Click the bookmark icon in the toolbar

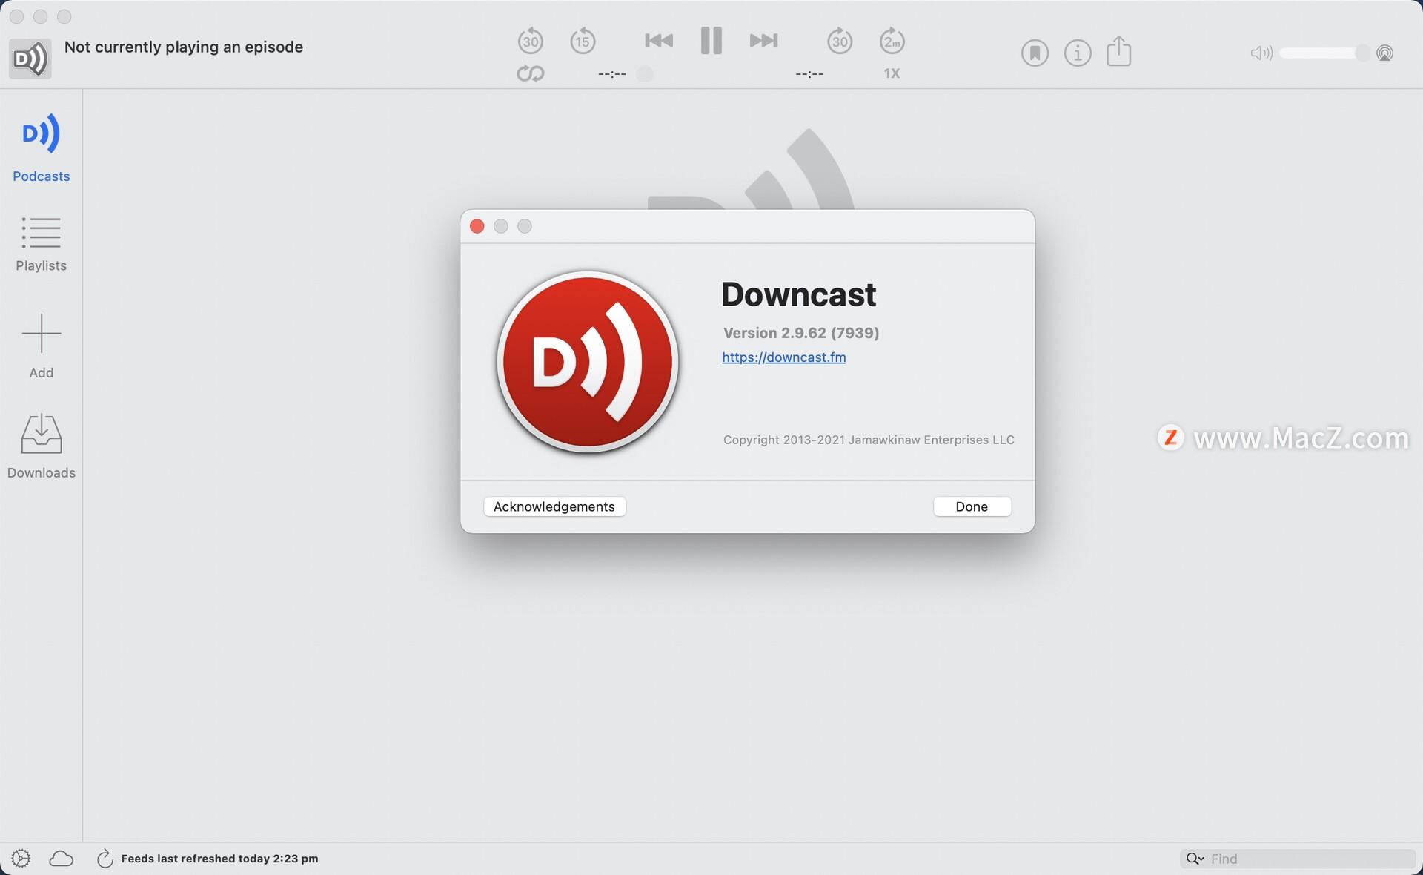tap(1035, 52)
